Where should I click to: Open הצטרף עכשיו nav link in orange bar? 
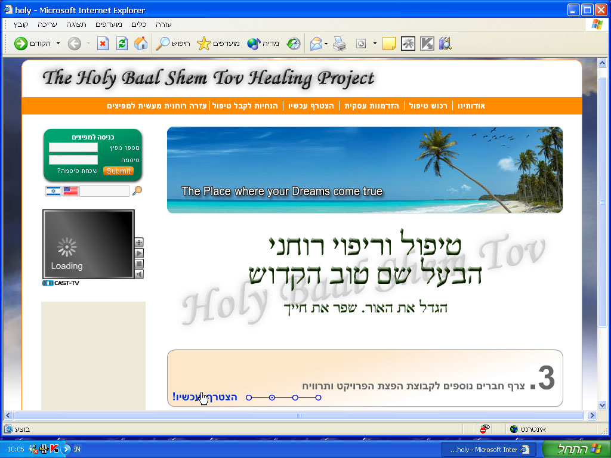point(311,106)
